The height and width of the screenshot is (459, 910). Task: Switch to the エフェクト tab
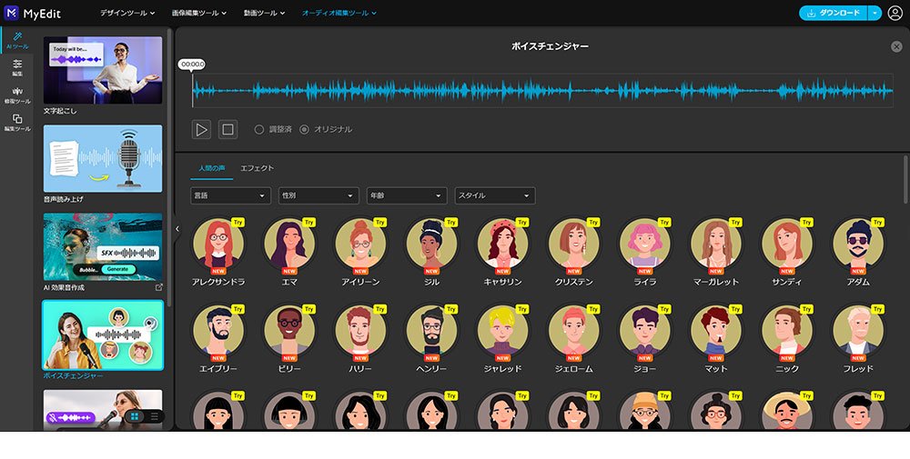[257, 168]
